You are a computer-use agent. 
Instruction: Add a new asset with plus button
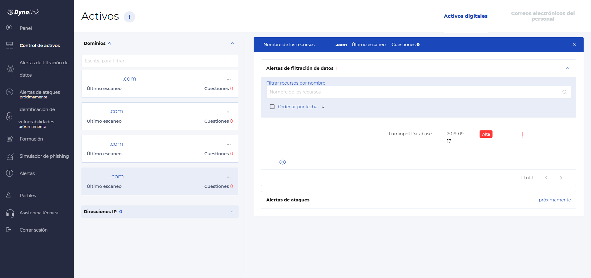tap(129, 17)
